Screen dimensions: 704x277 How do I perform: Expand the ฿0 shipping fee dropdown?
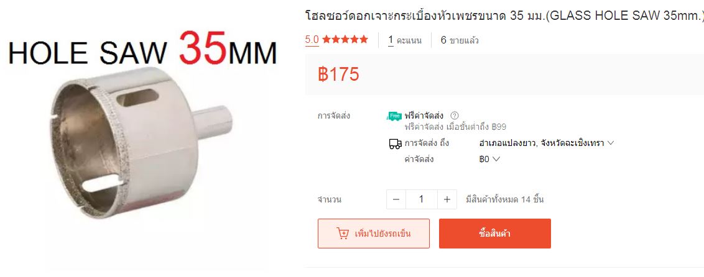click(489, 159)
